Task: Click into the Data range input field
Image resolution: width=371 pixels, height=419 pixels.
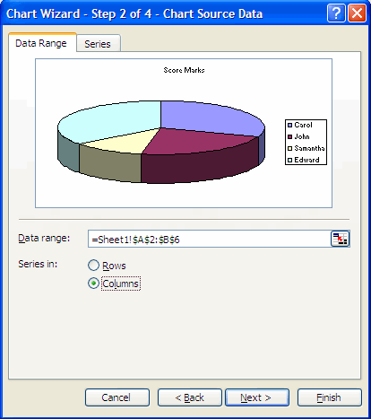Action: [210, 239]
